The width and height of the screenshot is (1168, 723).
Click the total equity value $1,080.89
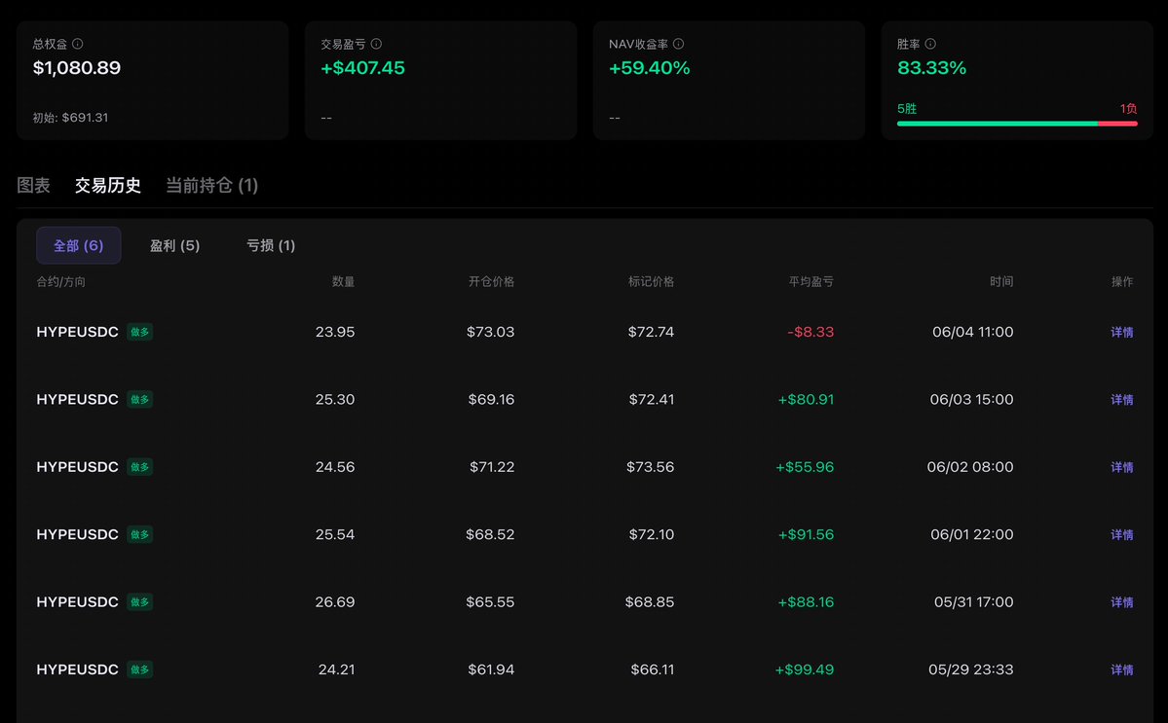(x=77, y=68)
